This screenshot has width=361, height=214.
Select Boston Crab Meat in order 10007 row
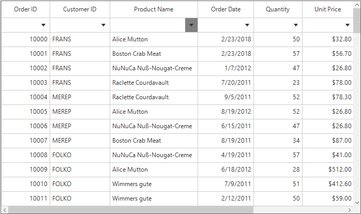tap(154, 141)
